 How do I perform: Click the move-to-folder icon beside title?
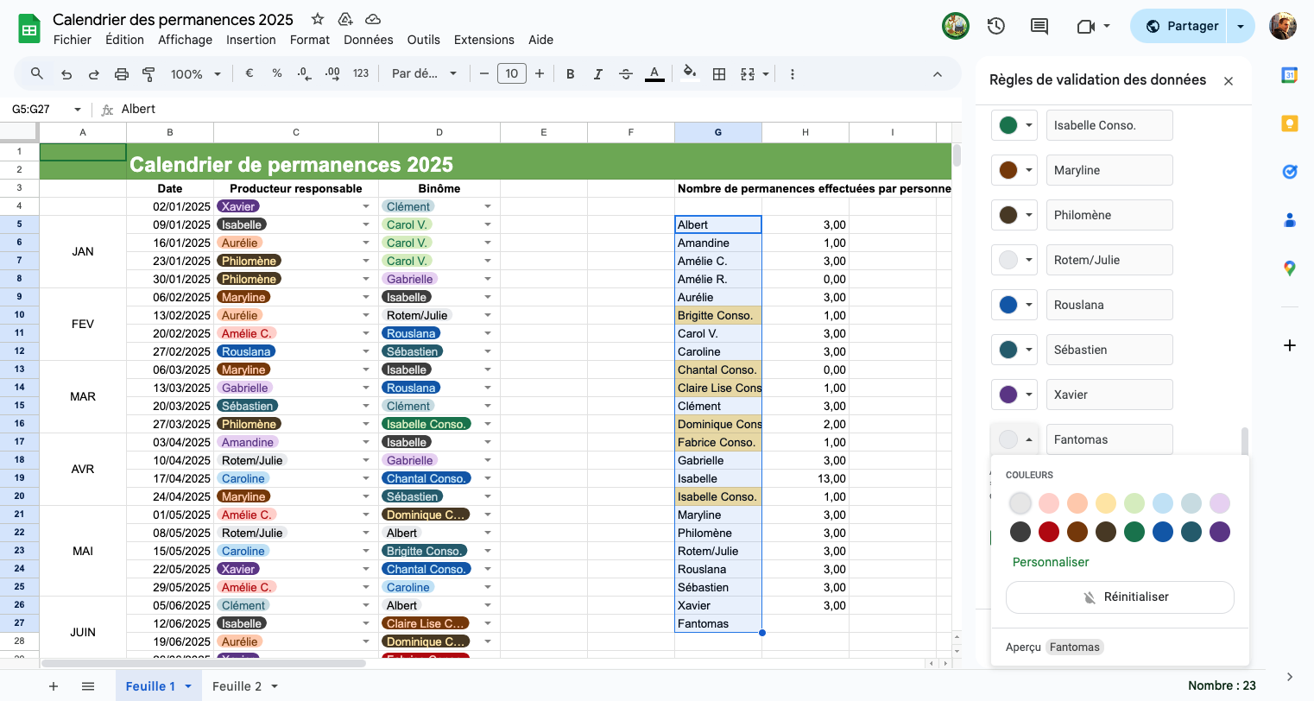pyautogui.click(x=345, y=19)
